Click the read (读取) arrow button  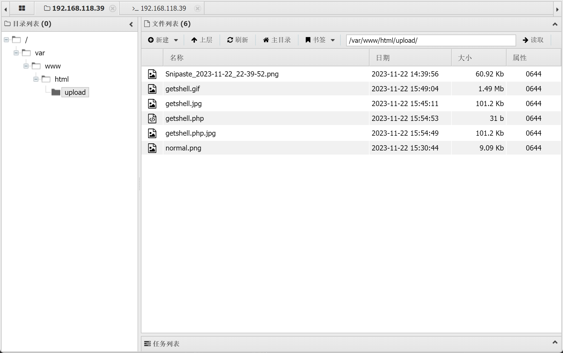point(533,40)
